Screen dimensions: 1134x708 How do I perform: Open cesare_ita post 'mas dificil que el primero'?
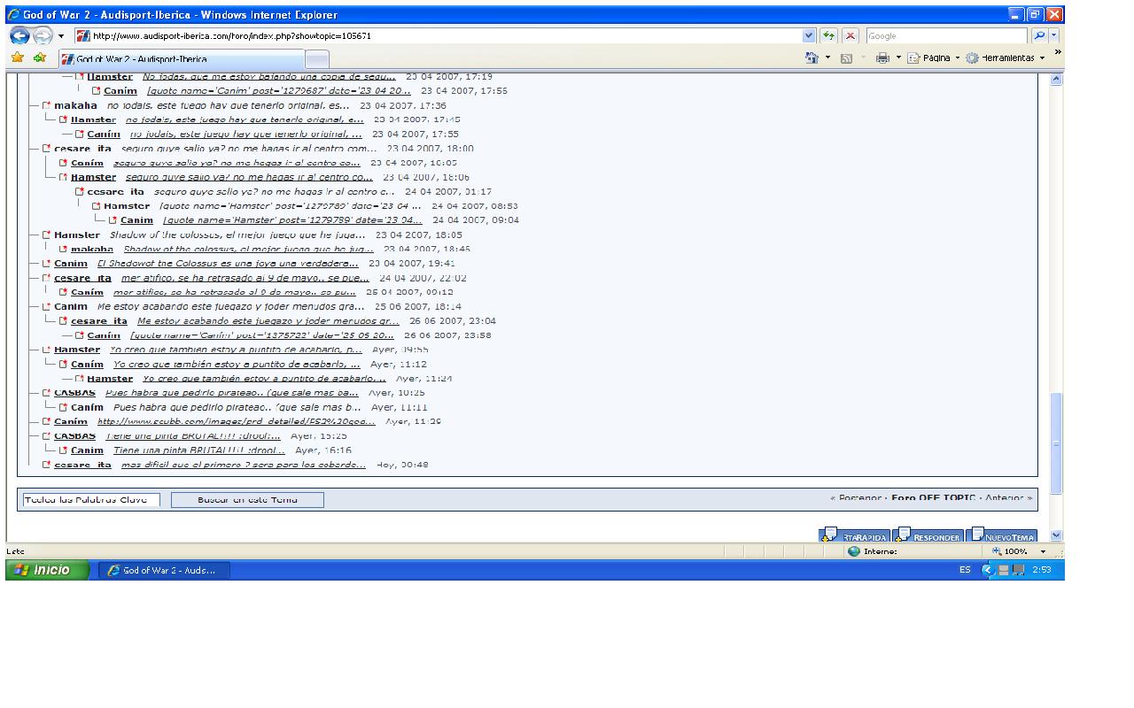point(244,465)
